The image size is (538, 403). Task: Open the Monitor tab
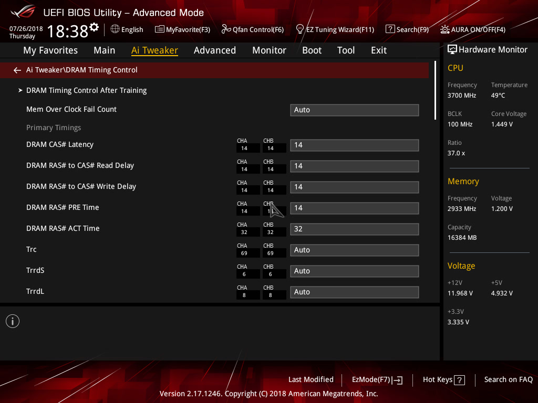[x=270, y=50]
